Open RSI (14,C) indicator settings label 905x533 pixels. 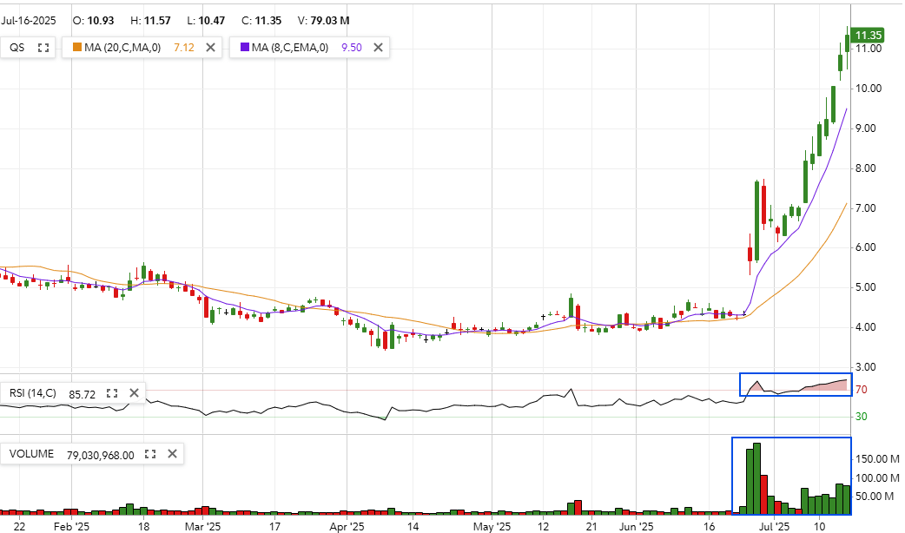[33, 393]
